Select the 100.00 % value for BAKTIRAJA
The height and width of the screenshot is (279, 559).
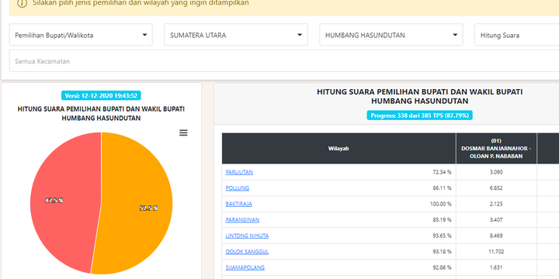pyautogui.click(x=441, y=204)
